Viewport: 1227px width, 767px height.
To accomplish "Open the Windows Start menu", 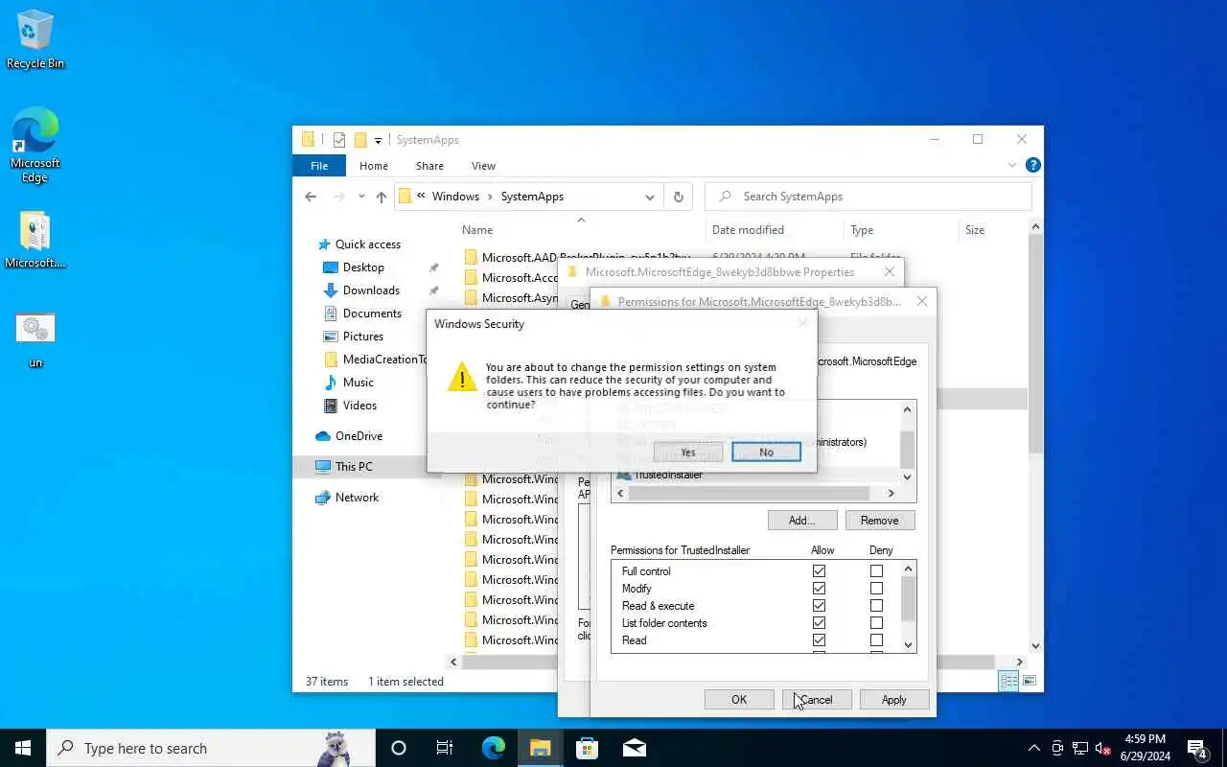I will 23,748.
